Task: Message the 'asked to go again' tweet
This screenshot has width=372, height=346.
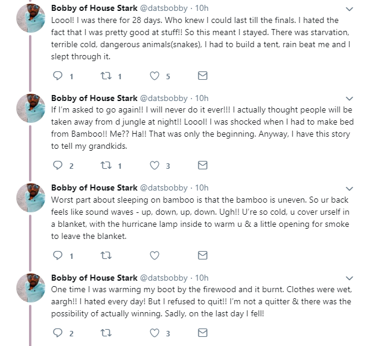Action: coord(203,166)
